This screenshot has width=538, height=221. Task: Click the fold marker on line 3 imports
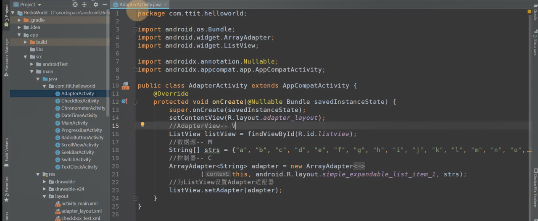click(135, 29)
